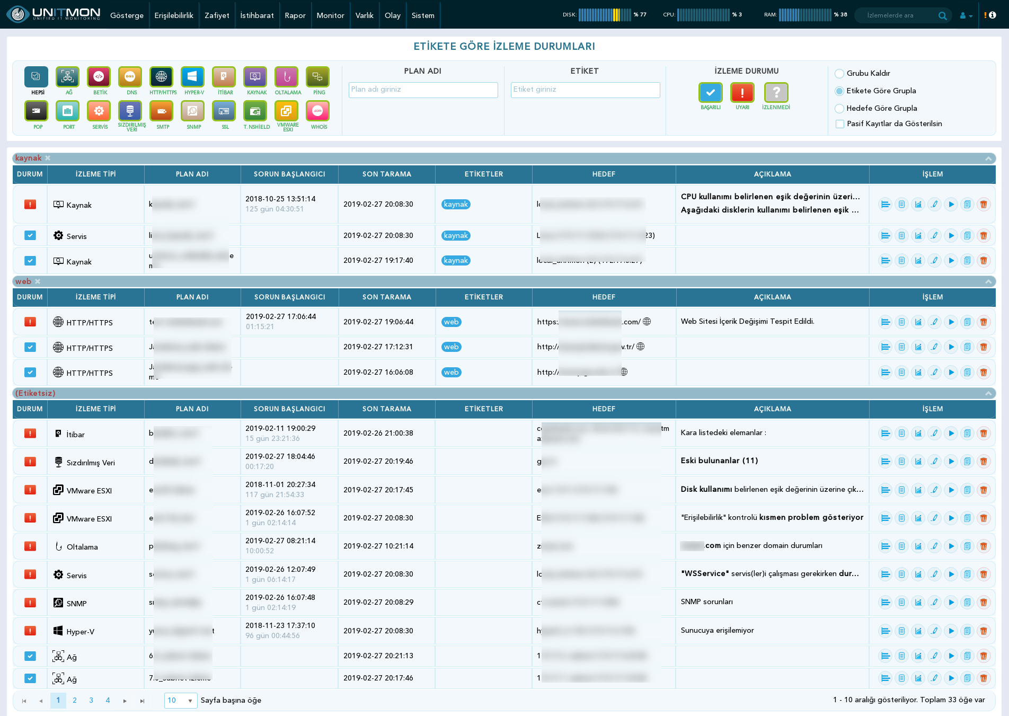
Task: Click the PING monitoring type icon
Action: coord(317,77)
